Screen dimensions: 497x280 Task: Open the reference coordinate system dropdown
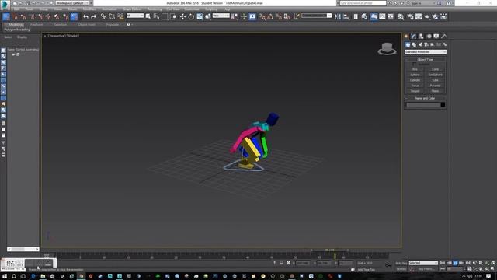(221, 16)
